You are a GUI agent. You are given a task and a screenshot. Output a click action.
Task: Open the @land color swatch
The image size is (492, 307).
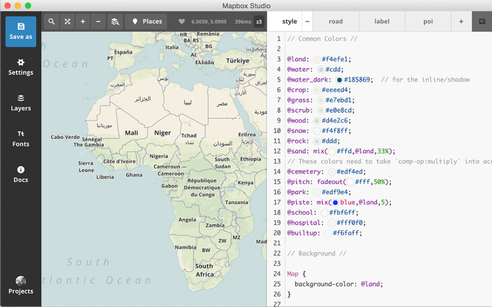[317, 59]
